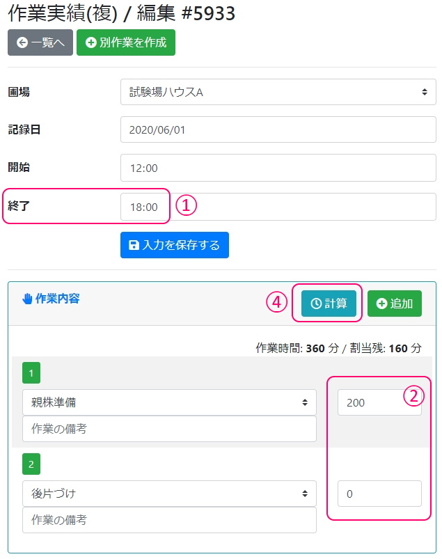The image size is (442, 559).
Task: Click 作業の備考 field under 後片づけ
Action: (169, 520)
